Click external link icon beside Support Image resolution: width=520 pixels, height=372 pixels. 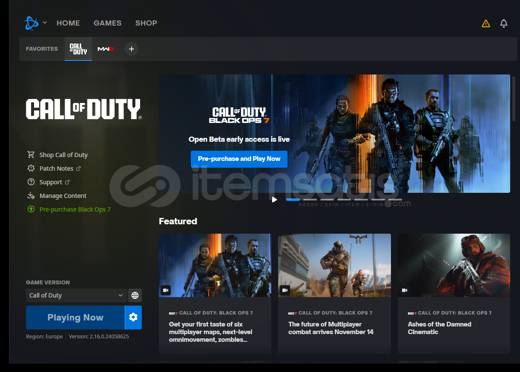(x=67, y=182)
